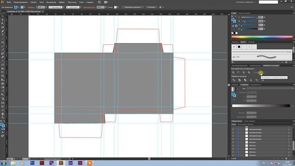Click the Adobe help search field

tap(268, 2)
